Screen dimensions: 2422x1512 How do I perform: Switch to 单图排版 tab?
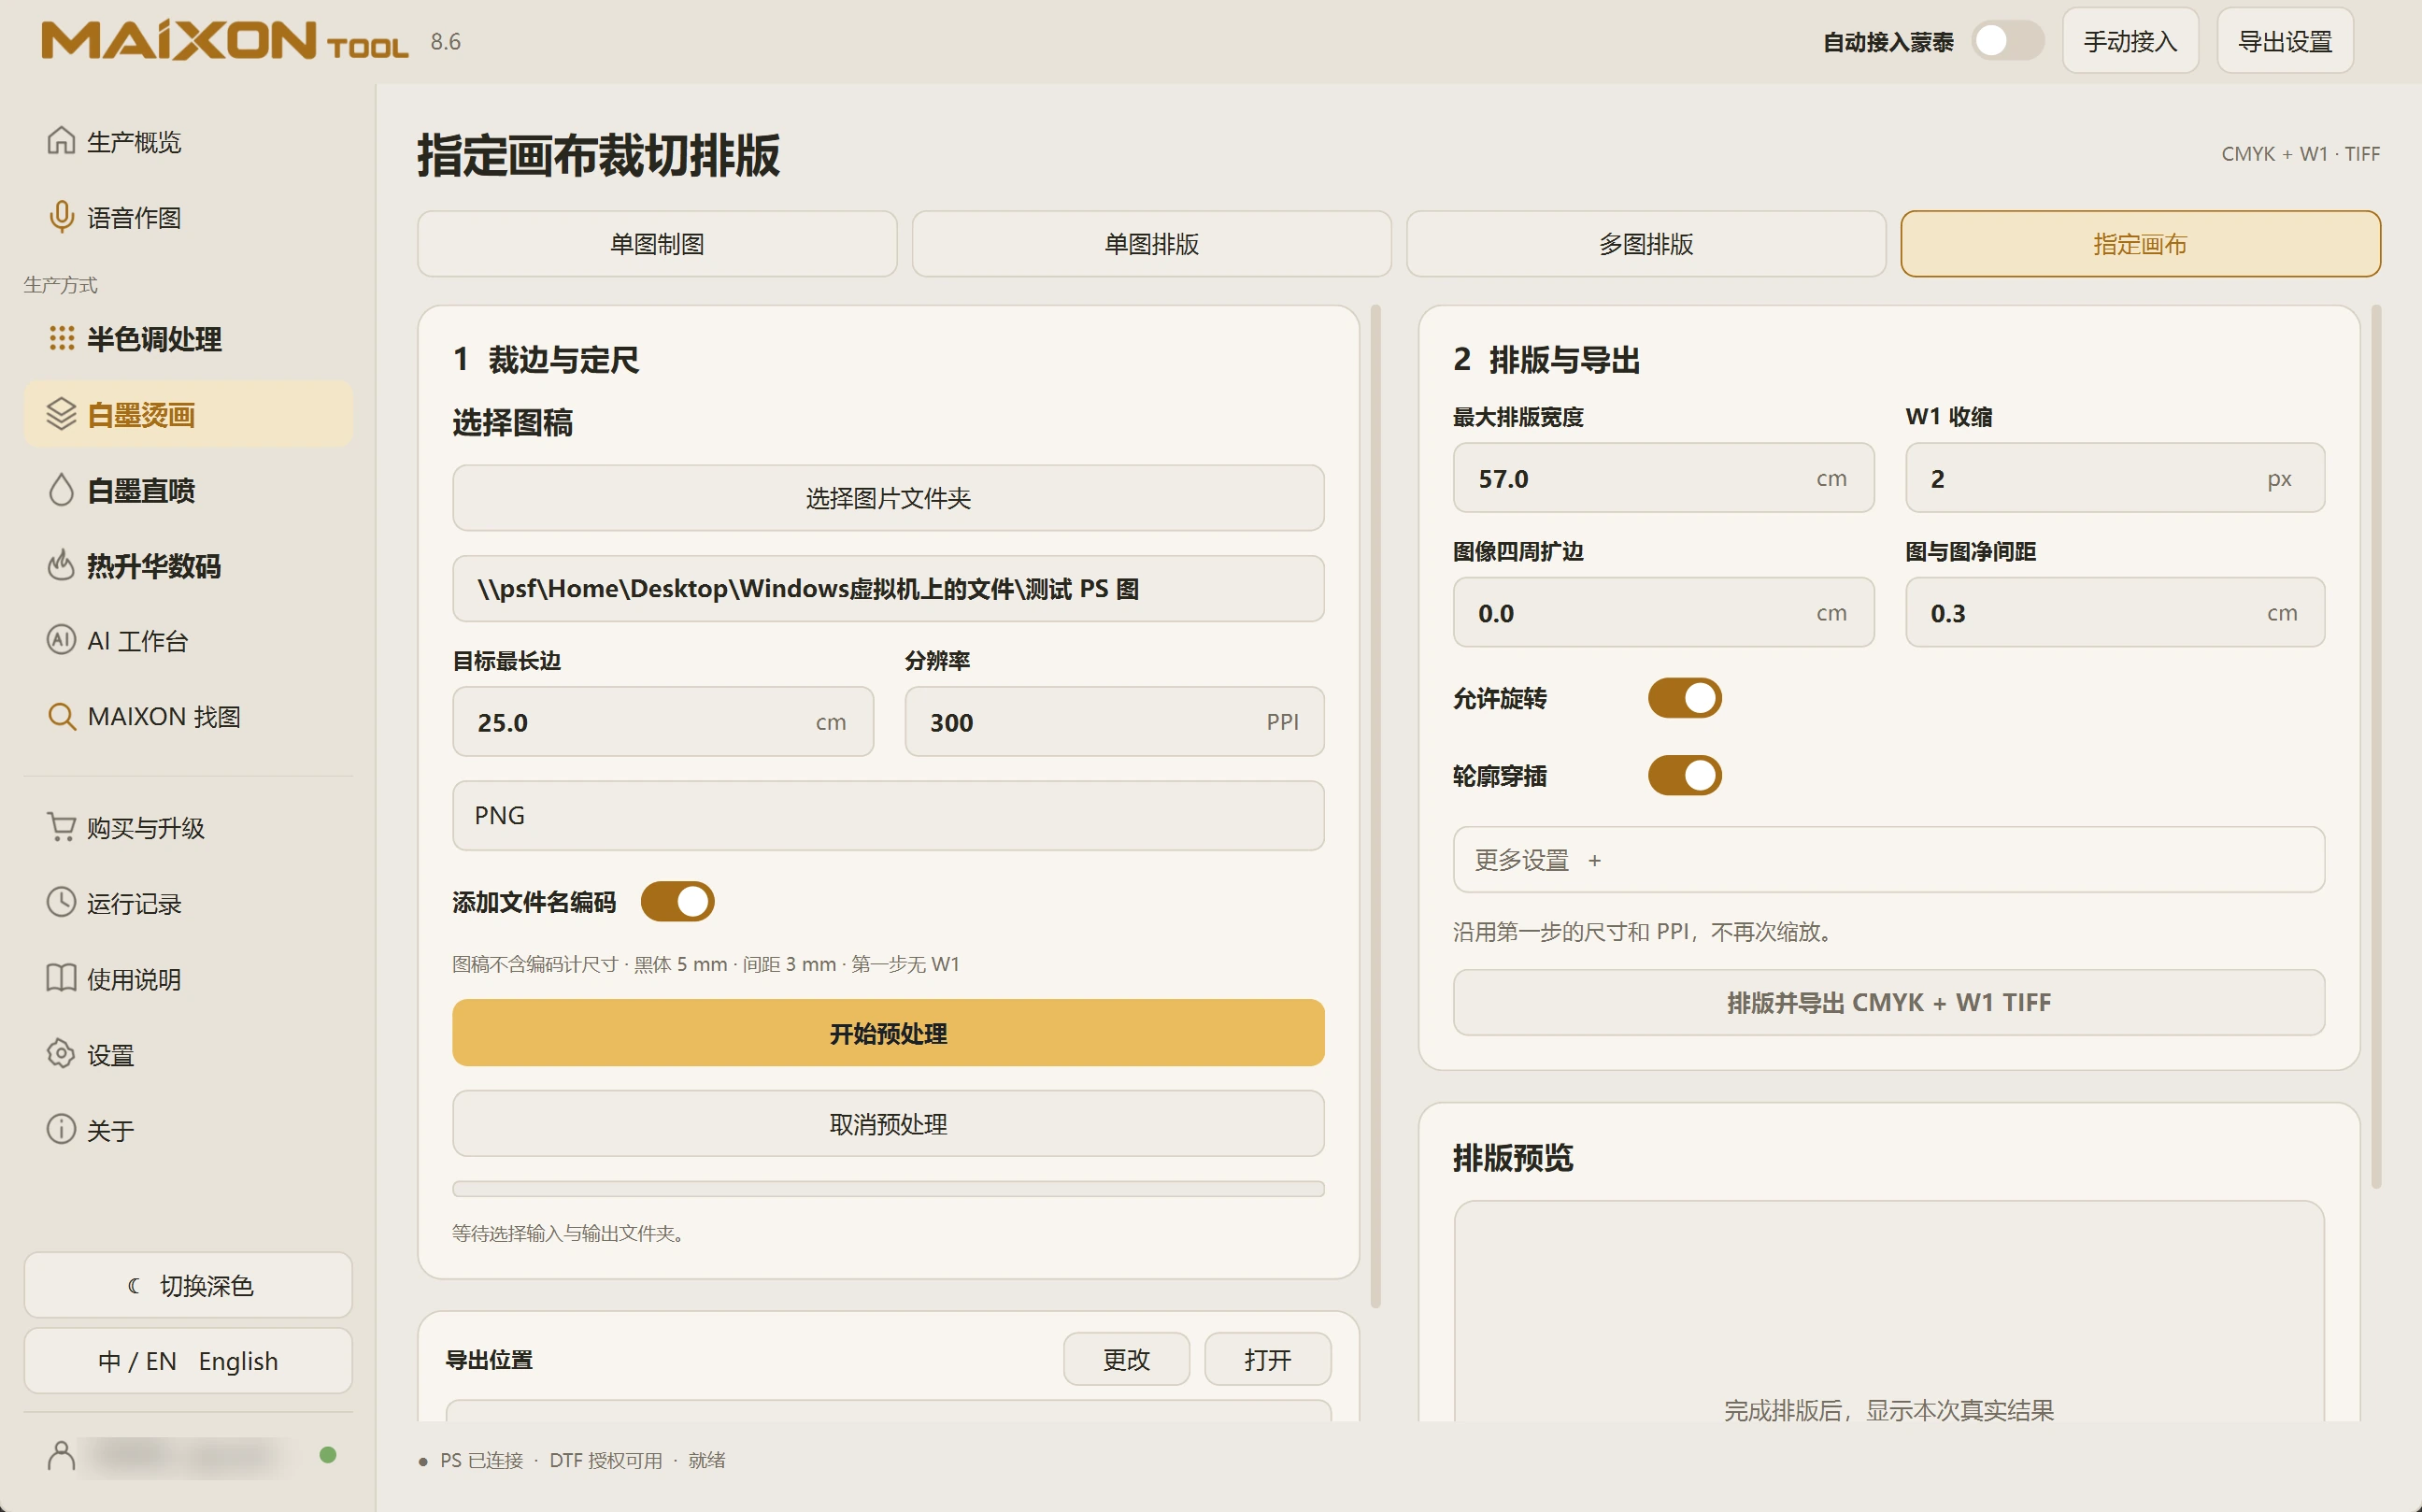[x=1151, y=244]
